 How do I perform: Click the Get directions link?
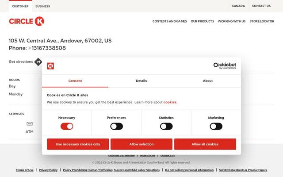[x=21, y=62]
